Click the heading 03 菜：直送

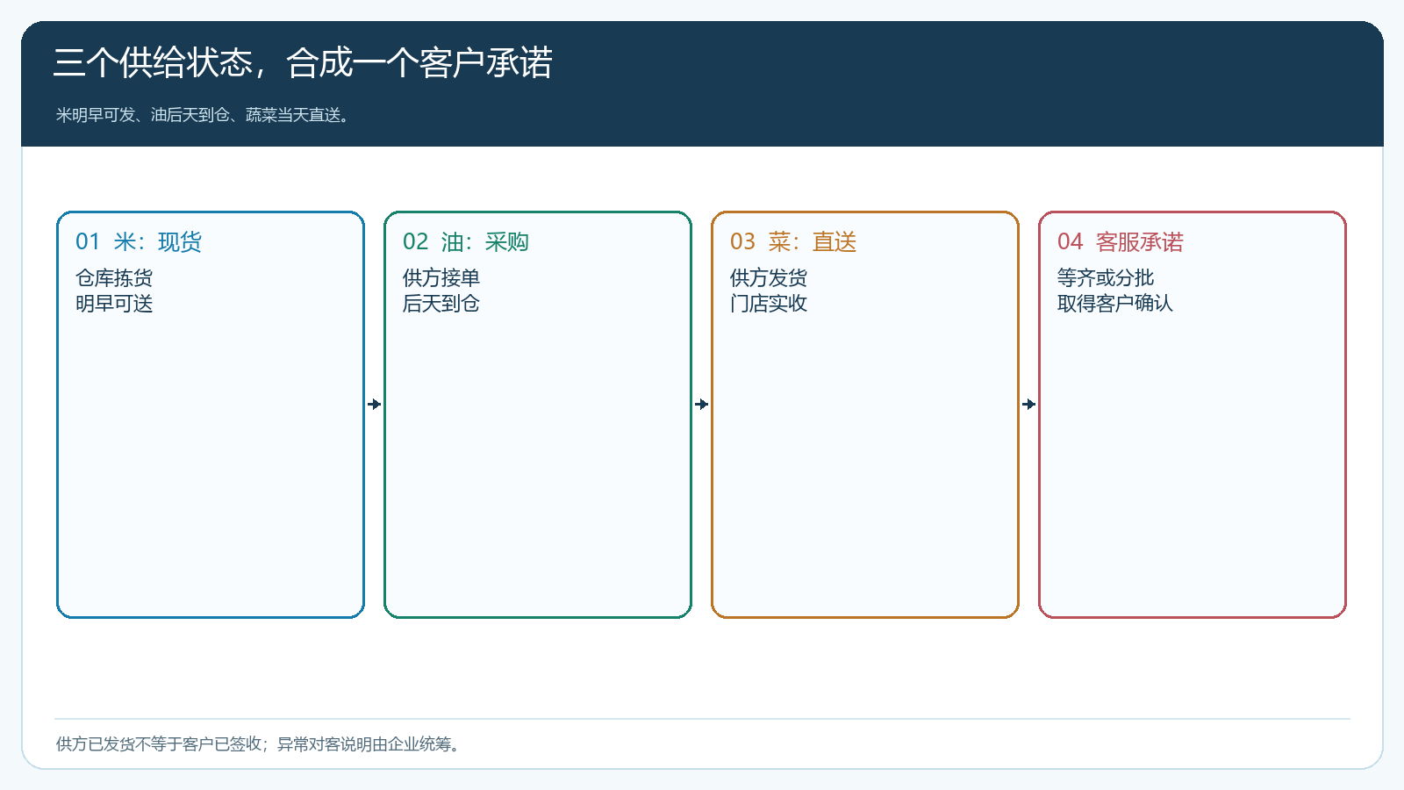[793, 242]
